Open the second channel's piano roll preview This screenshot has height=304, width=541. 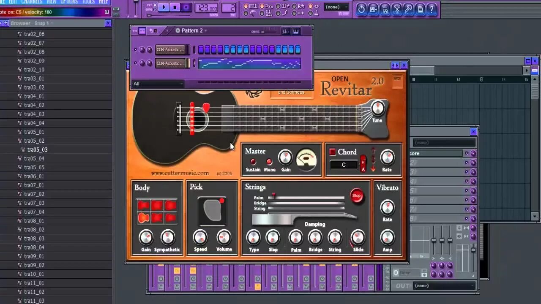tap(249, 63)
